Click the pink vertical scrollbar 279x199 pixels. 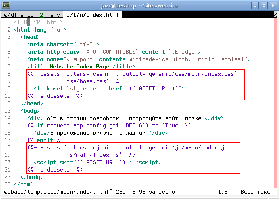click(275, 103)
